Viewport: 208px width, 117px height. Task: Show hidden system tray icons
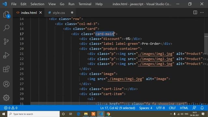[x=171, y=114]
